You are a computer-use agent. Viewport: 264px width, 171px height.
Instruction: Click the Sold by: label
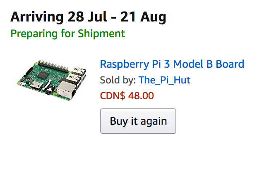[x=118, y=80]
